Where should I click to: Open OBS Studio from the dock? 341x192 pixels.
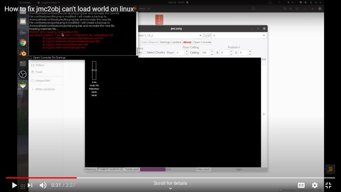coord(23,74)
